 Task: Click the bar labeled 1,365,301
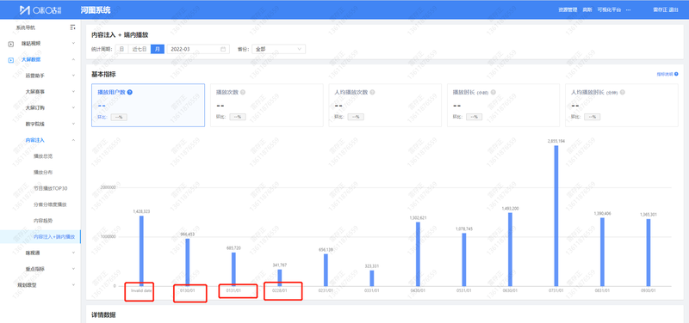[649, 253]
